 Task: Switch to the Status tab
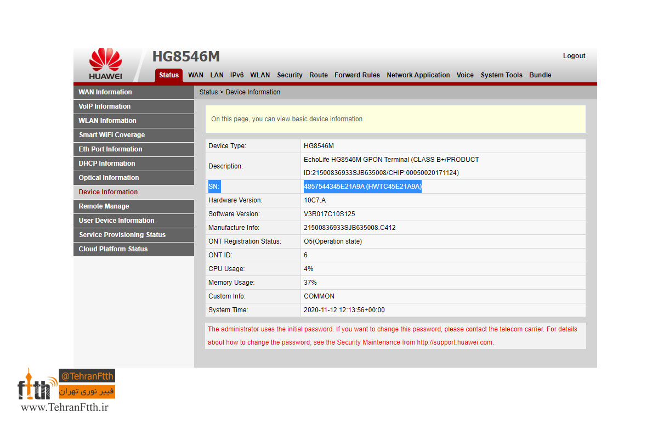point(169,75)
